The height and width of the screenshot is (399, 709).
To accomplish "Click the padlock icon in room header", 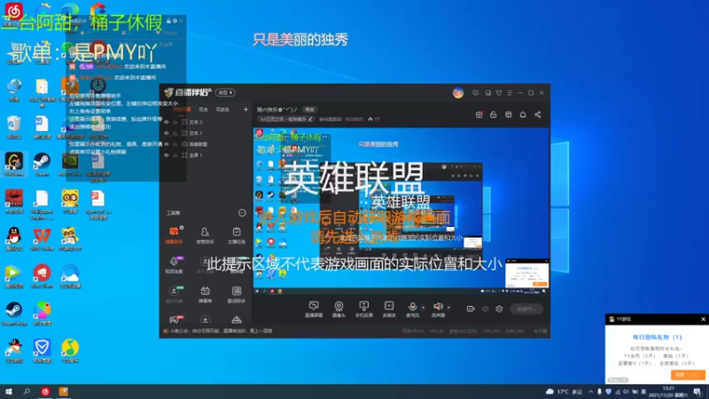I will [x=494, y=114].
